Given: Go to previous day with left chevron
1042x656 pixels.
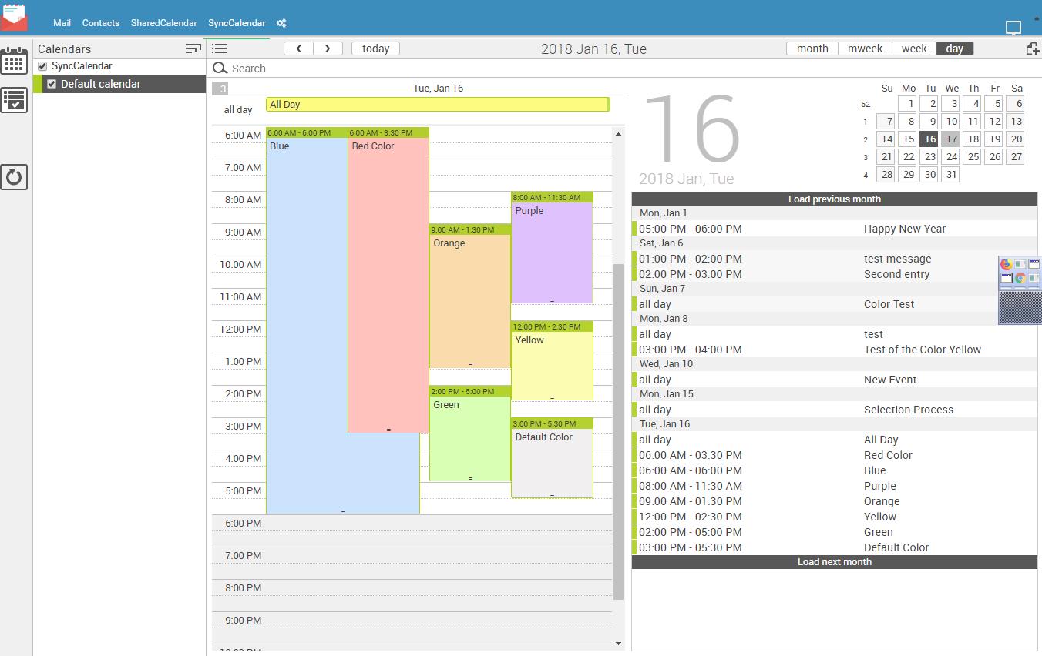Looking at the screenshot, I should 298,49.
